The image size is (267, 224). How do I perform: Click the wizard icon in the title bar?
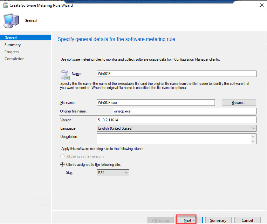tap(5, 5)
